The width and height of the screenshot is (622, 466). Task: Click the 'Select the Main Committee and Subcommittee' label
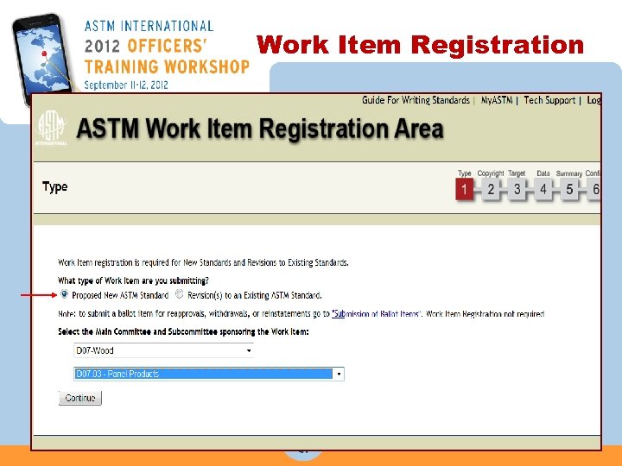click(x=183, y=331)
